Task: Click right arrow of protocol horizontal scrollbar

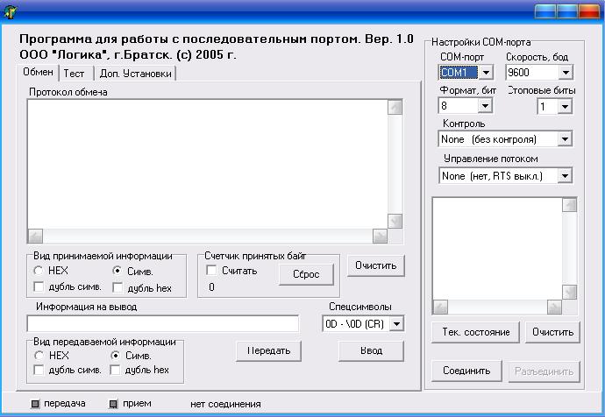Action: point(380,236)
